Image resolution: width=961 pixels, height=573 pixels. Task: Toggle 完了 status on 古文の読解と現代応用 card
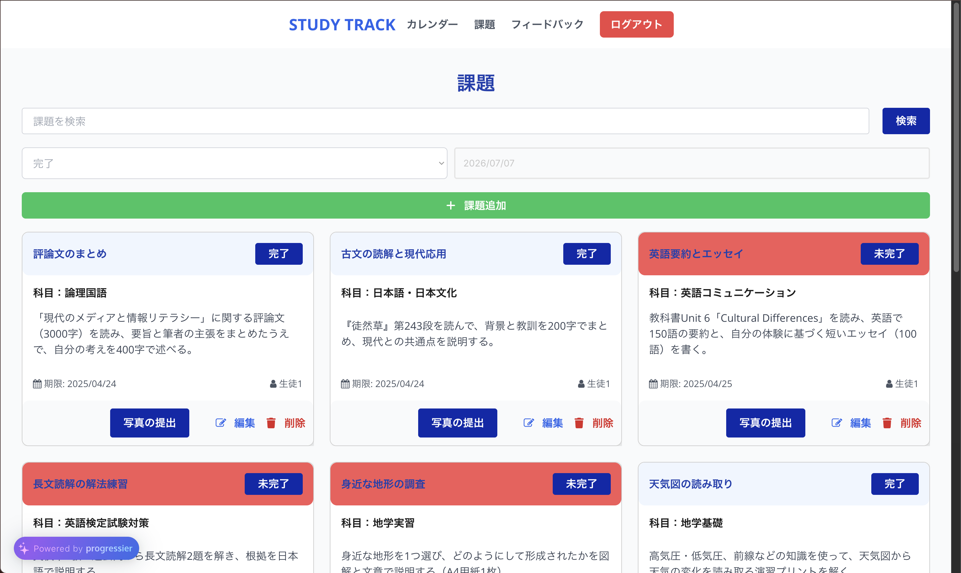[x=587, y=254]
